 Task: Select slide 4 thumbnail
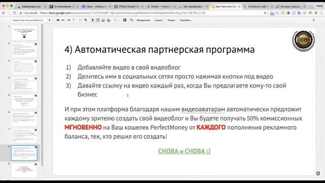tap(24, 84)
